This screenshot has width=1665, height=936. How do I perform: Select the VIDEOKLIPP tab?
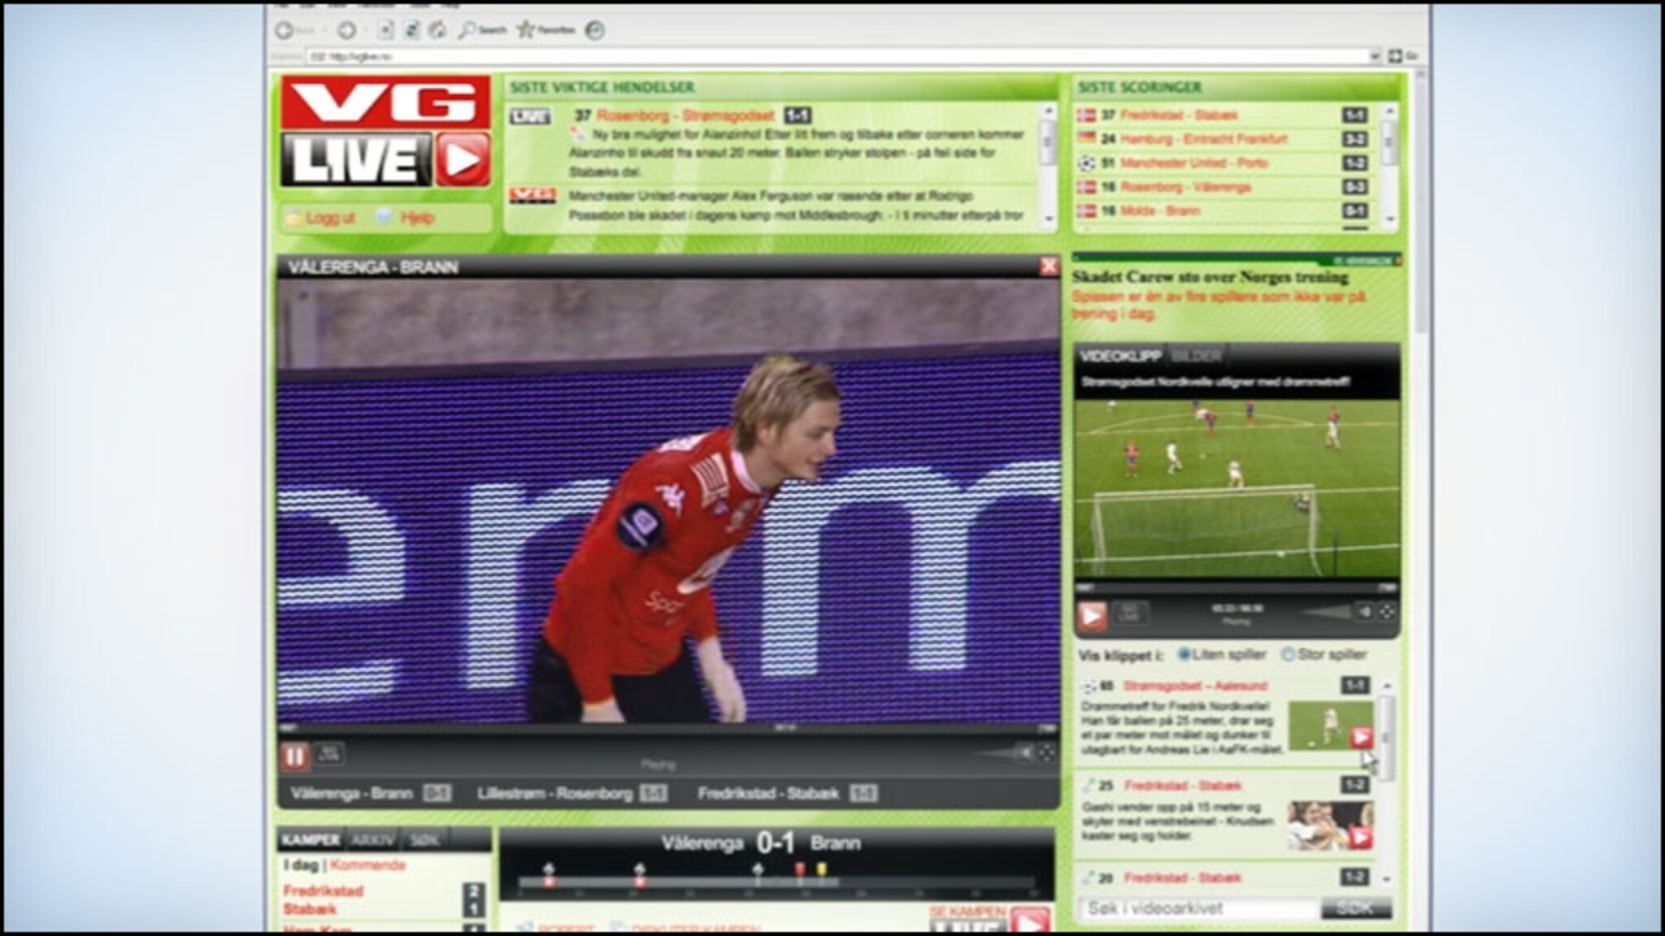pos(1120,356)
